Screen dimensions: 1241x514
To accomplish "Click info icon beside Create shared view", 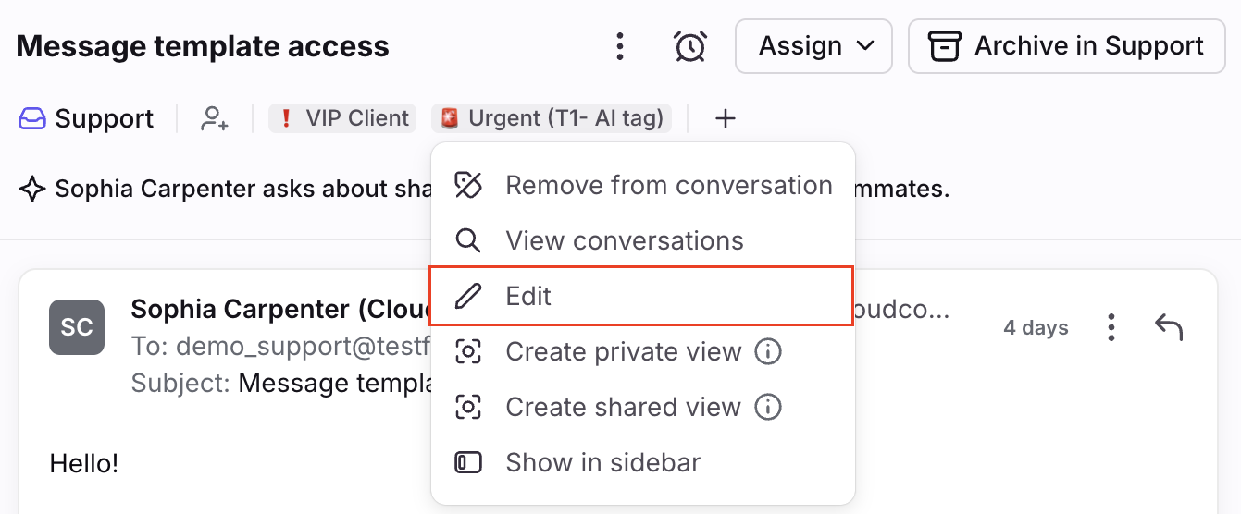I will tap(768, 407).
